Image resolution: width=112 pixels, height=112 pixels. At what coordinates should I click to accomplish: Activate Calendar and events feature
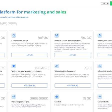coord(30,55)
